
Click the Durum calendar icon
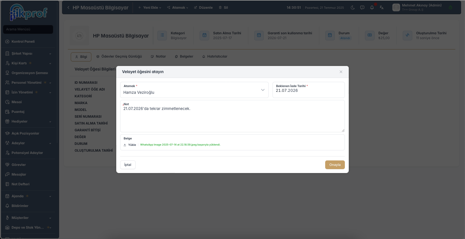click(330, 35)
